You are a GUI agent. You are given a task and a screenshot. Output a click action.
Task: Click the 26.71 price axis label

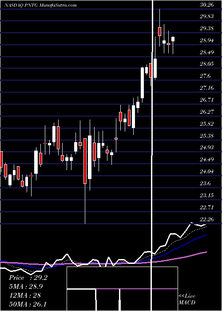(x=207, y=100)
